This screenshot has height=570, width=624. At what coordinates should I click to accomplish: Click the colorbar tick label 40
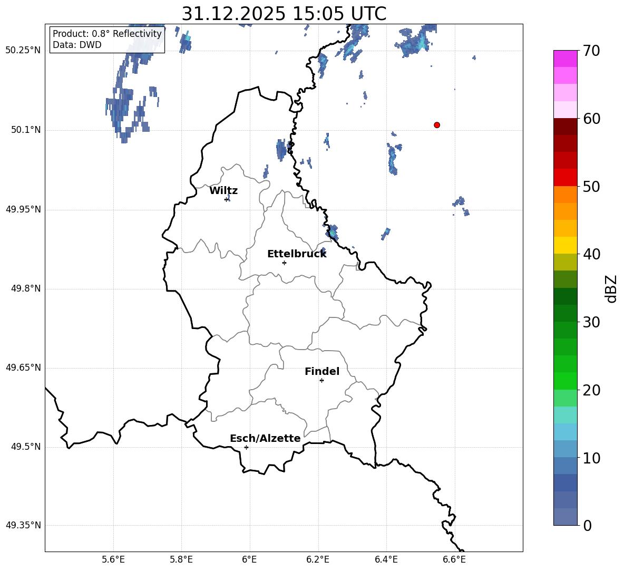coord(591,254)
